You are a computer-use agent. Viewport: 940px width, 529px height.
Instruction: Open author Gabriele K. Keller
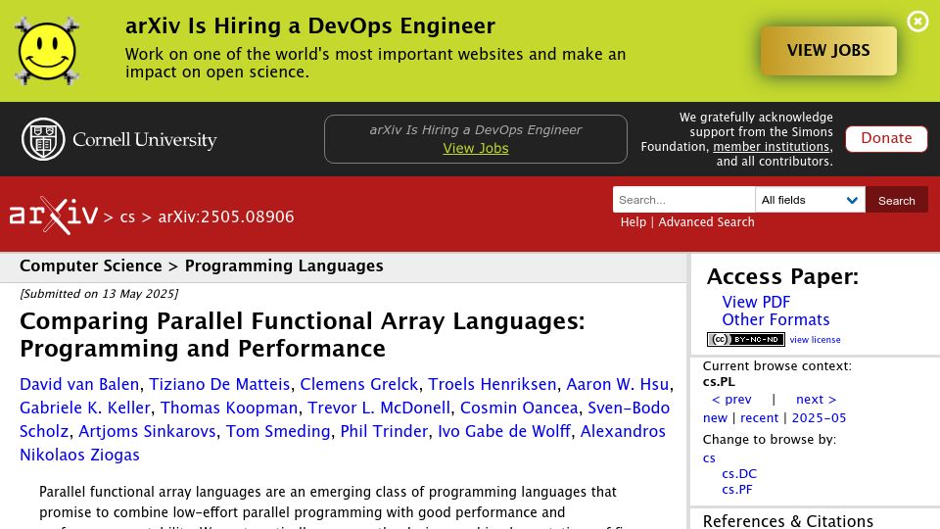[85, 408]
